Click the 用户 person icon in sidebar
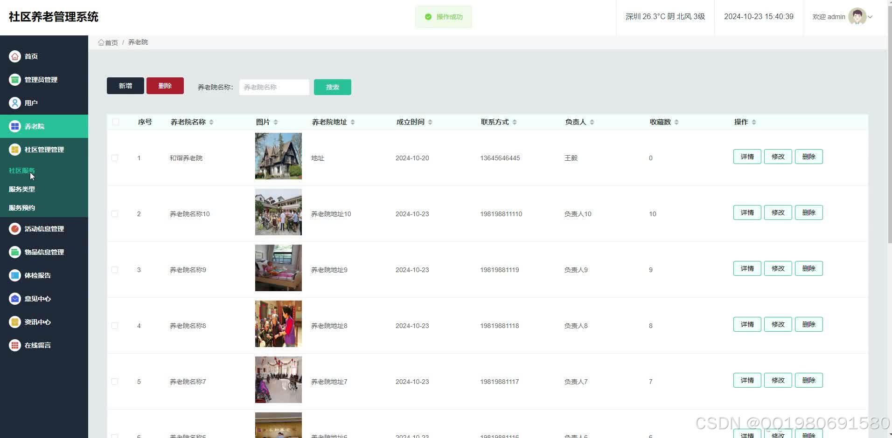This screenshot has width=892, height=438. click(15, 103)
